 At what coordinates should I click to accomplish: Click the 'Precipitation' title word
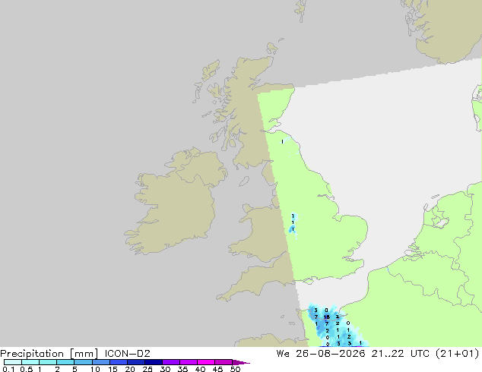click(32, 354)
